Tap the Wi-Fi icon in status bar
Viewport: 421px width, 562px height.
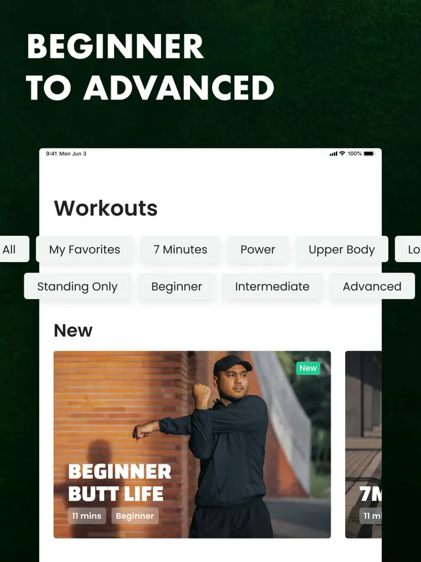tap(342, 153)
